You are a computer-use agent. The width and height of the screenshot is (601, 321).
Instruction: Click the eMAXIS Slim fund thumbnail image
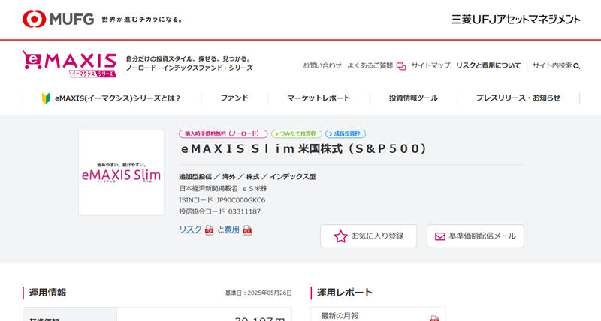(121, 172)
